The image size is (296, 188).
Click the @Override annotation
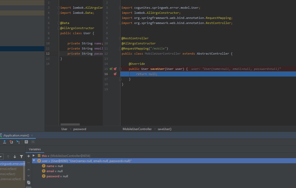(x=137, y=64)
